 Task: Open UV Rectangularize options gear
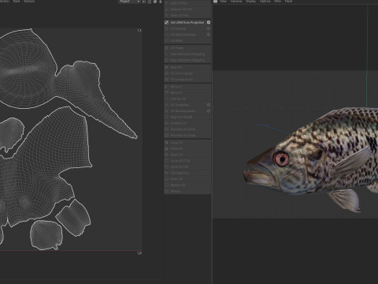(209, 110)
